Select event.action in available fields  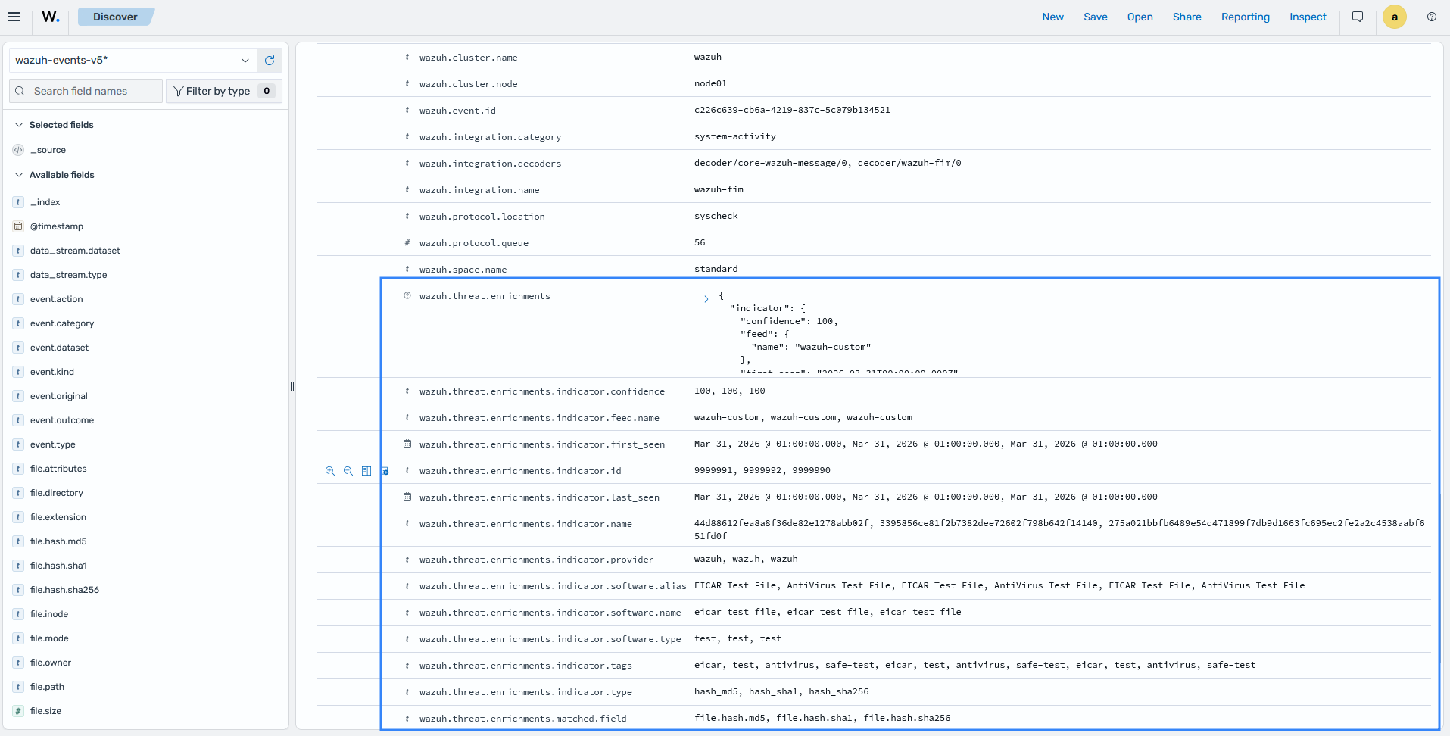(57, 299)
